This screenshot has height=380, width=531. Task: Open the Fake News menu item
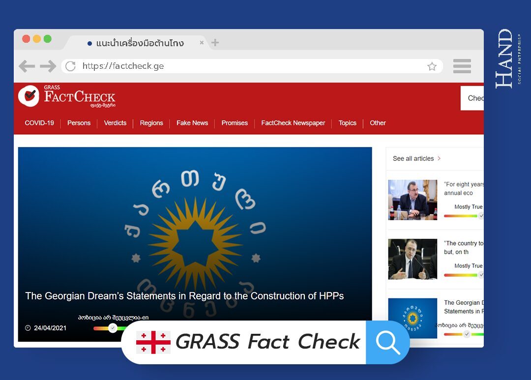pyautogui.click(x=192, y=123)
